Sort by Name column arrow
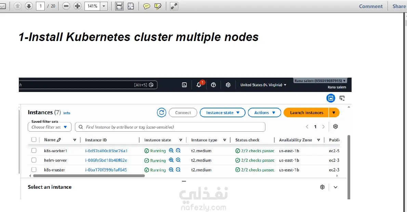Screen dimensions: 407x212 (x=75, y=140)
